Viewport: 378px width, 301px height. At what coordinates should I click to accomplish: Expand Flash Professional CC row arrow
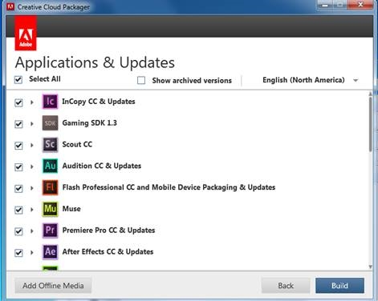point(32,188)
